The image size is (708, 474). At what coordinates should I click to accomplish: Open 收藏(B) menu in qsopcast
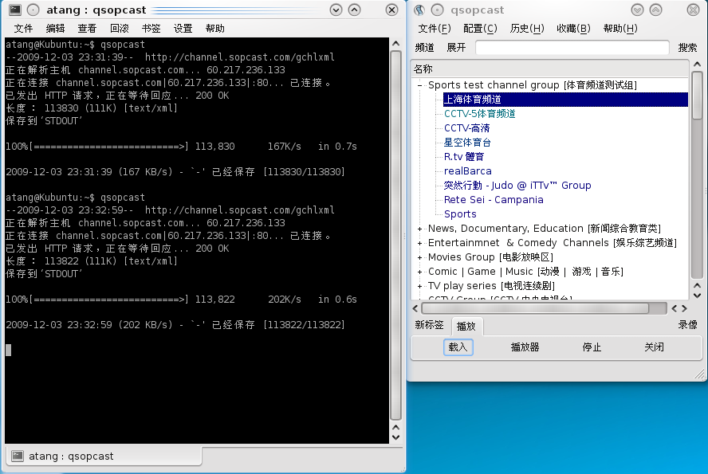coord(573,29)
